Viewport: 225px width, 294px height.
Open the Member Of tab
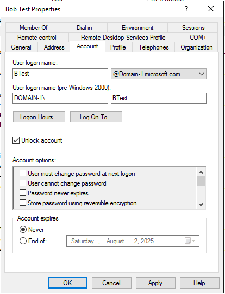pyautogui.click(x=34, y=28)
